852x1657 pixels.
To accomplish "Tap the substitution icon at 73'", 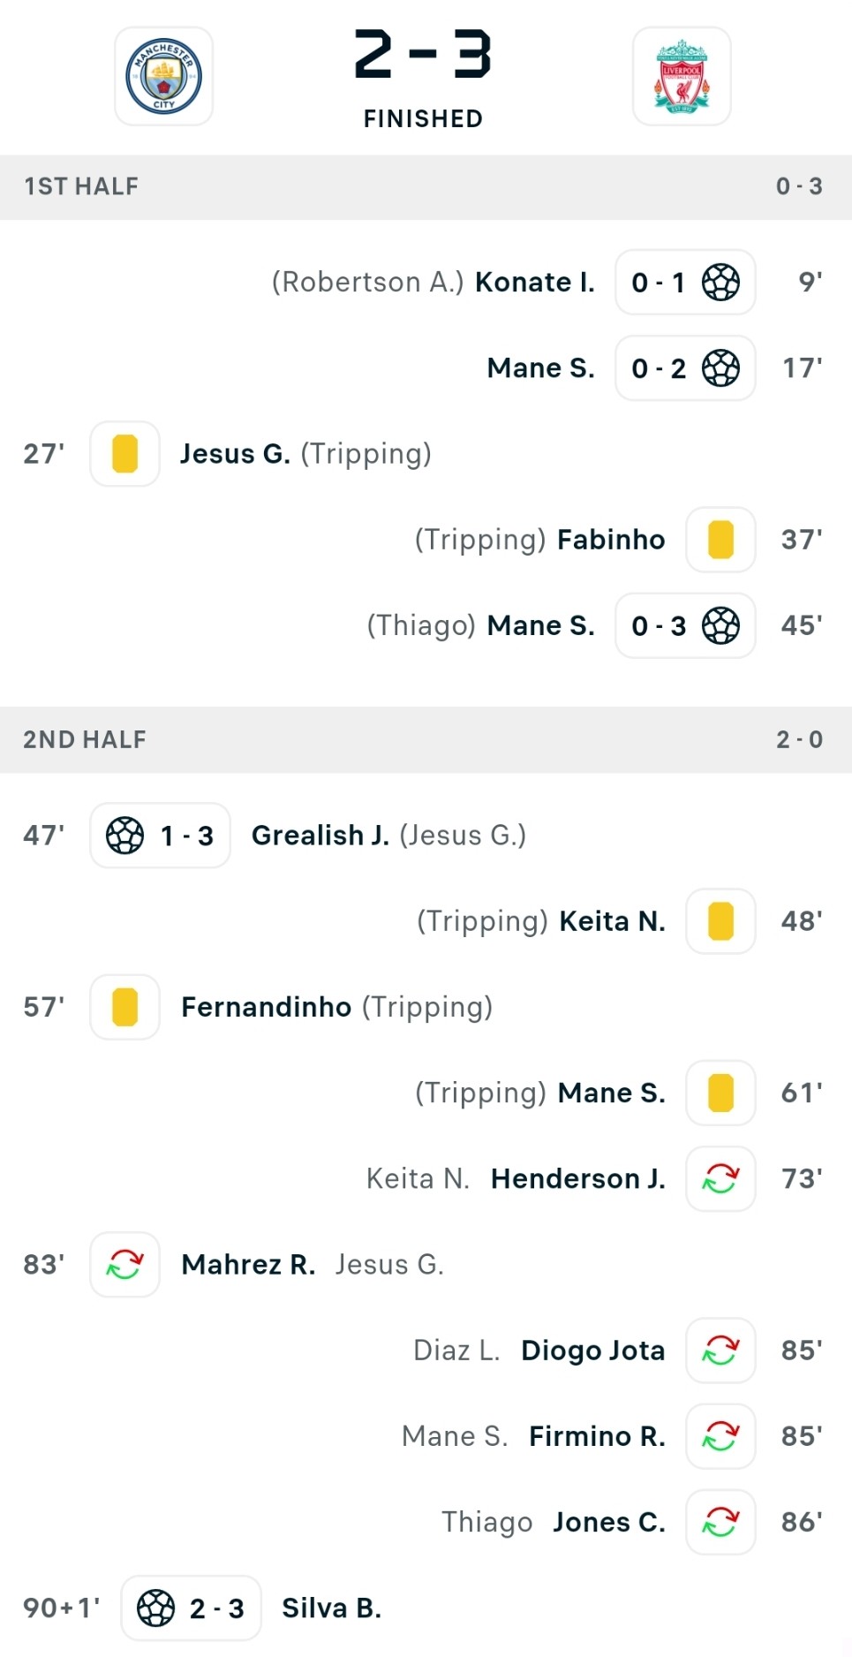I will 720,1178.
